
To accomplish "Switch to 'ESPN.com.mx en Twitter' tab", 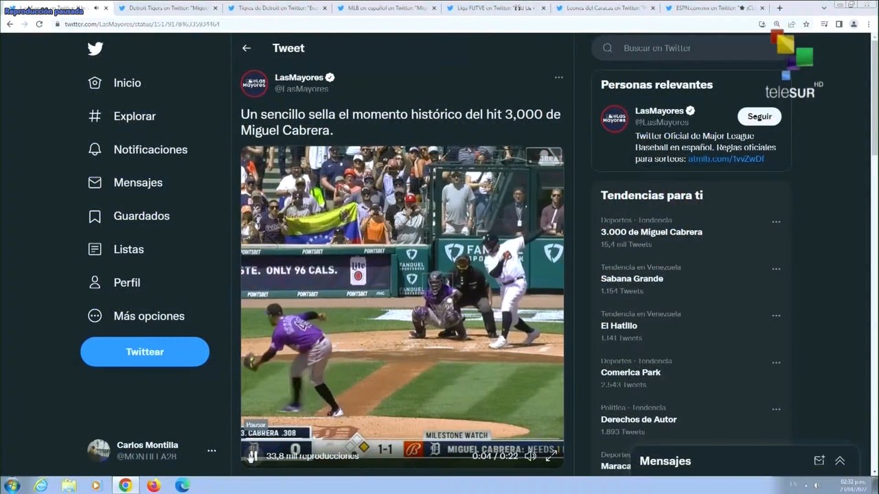I will pyautogui.click(x=714, y=8).
